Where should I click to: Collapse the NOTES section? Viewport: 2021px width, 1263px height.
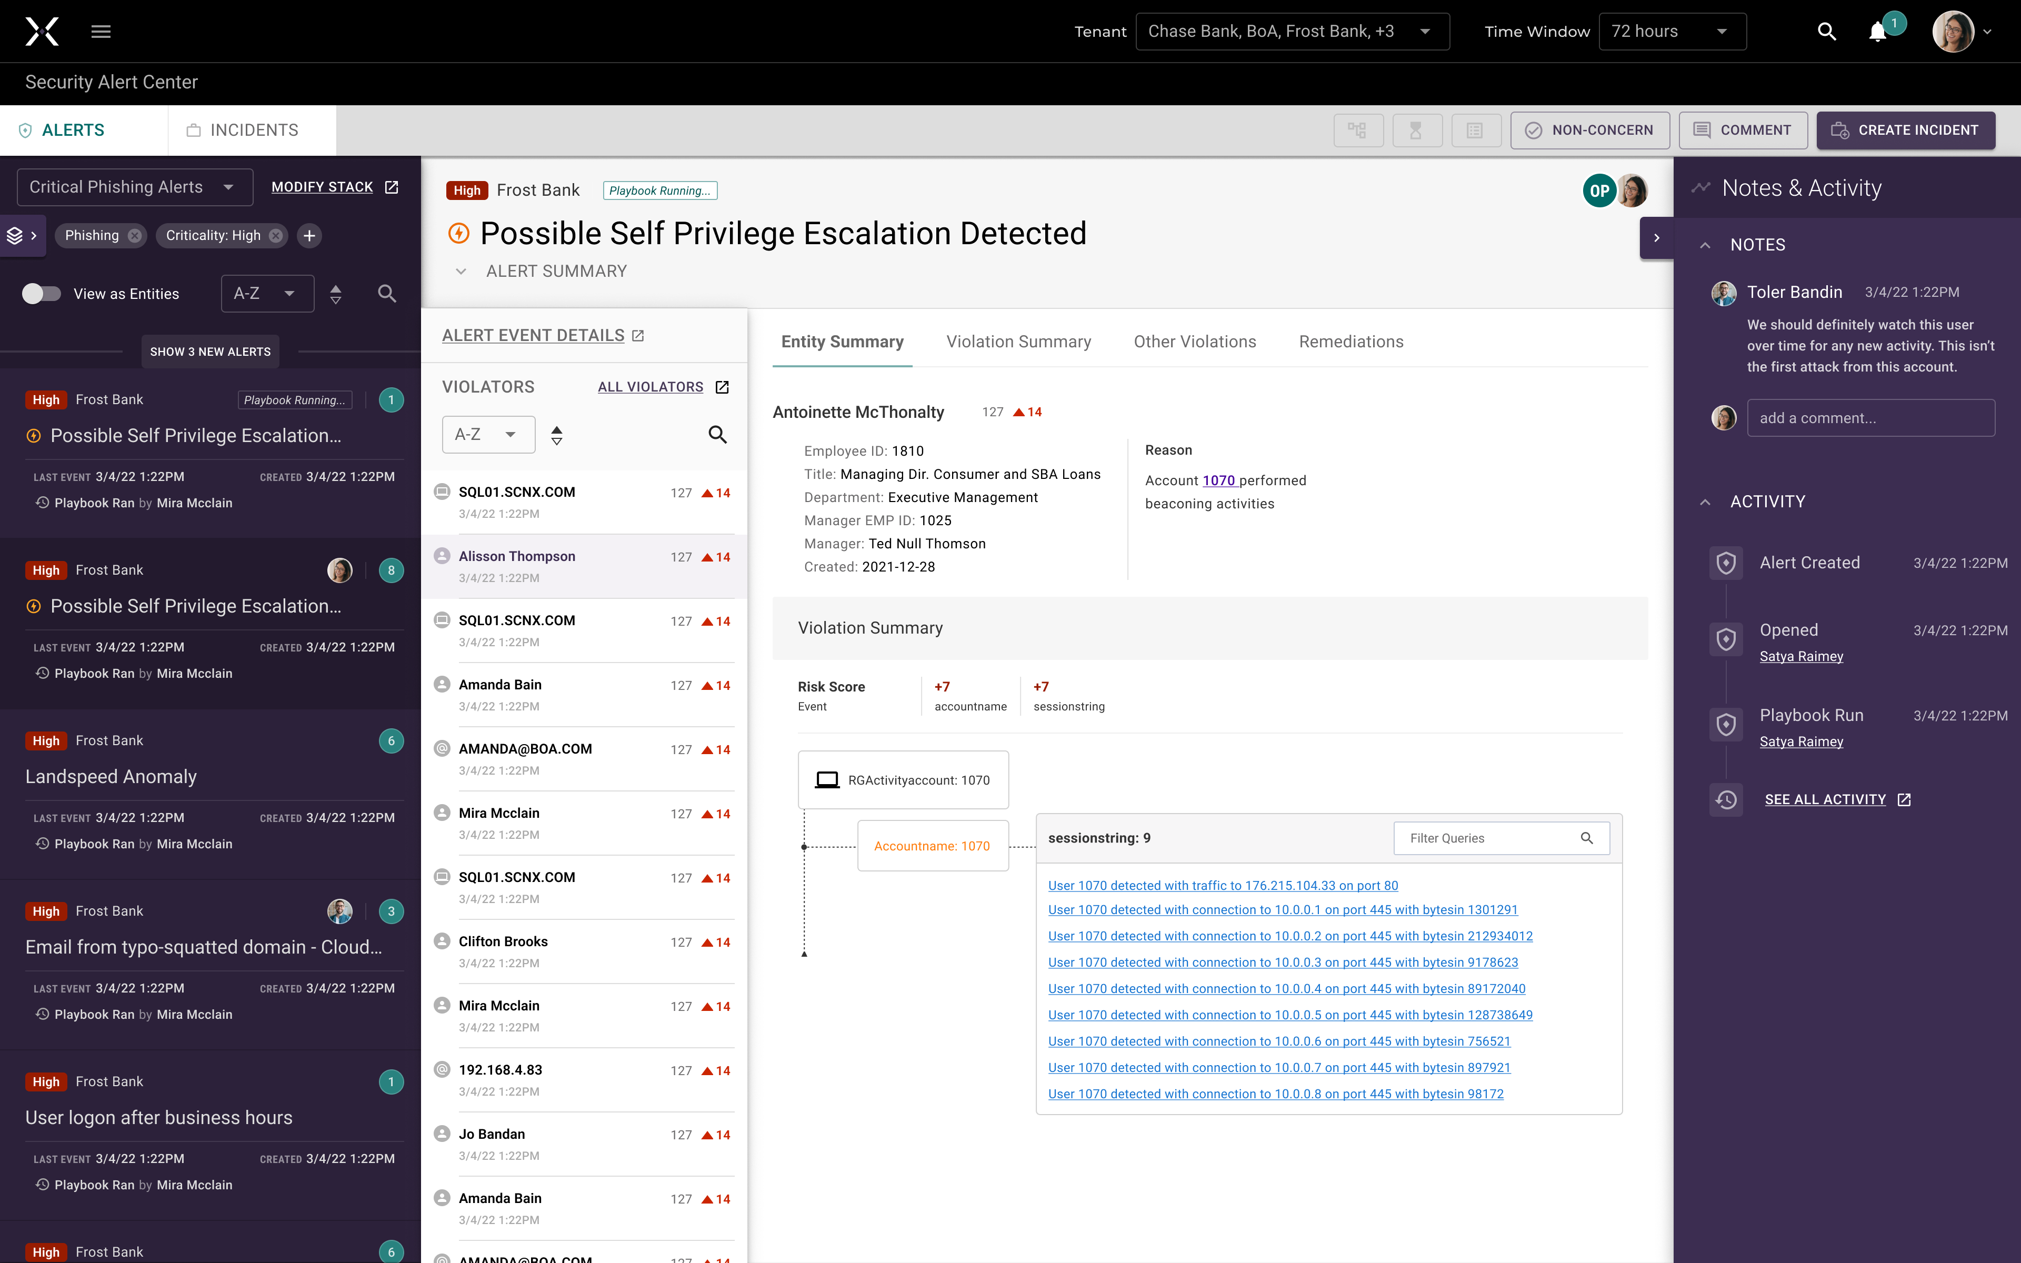click(1705, 245)
